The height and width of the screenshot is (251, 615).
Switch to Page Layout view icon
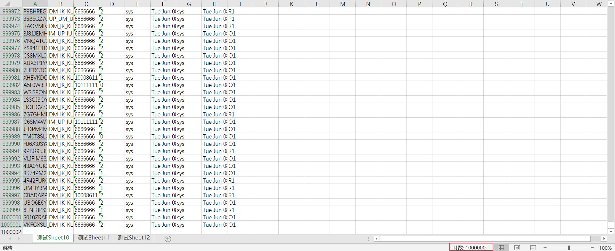click(517, 248)
